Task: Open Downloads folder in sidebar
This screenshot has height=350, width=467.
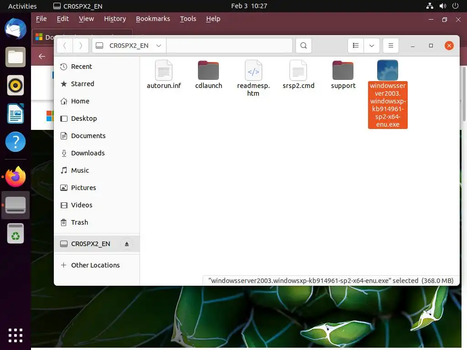Action: point(97,153)
